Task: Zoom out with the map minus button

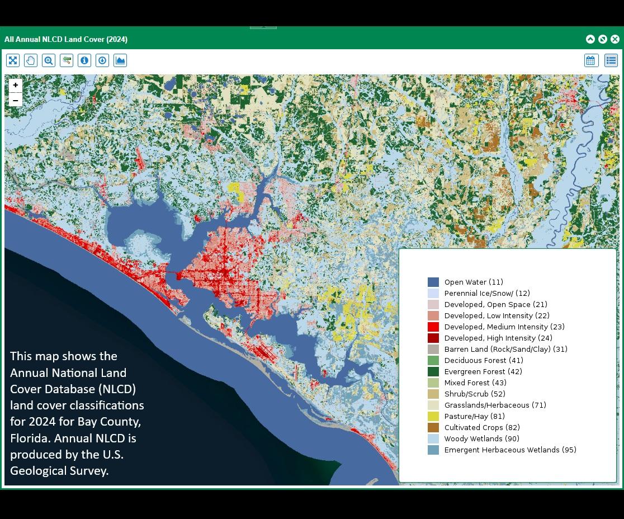Action: [16, 100]
